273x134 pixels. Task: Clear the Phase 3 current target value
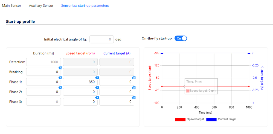pyautogui.click(x=134, y=98)
